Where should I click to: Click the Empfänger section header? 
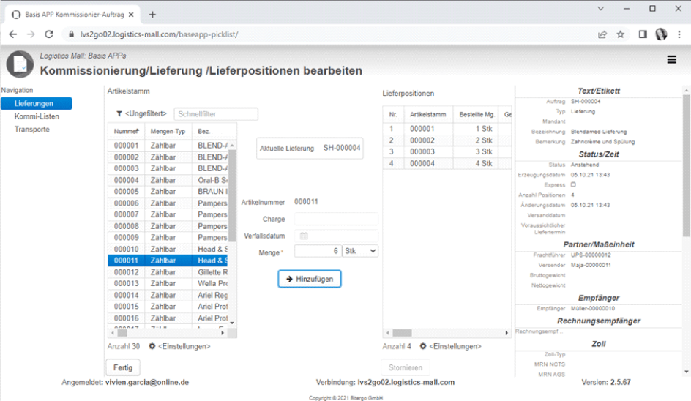tap(599, 298)
